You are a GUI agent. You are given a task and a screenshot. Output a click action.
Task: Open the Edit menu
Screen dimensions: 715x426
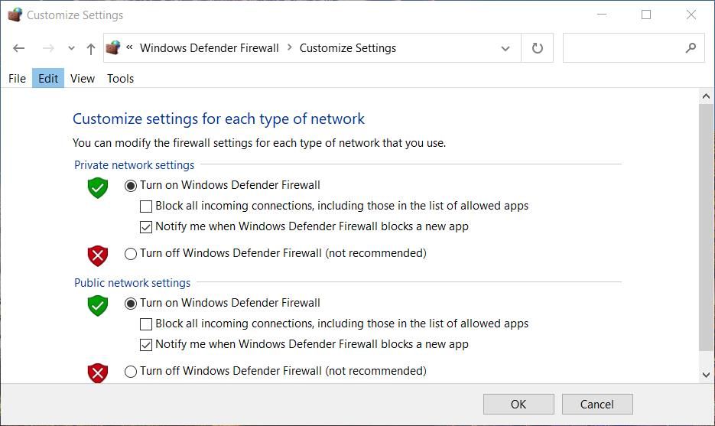[48, 79]
